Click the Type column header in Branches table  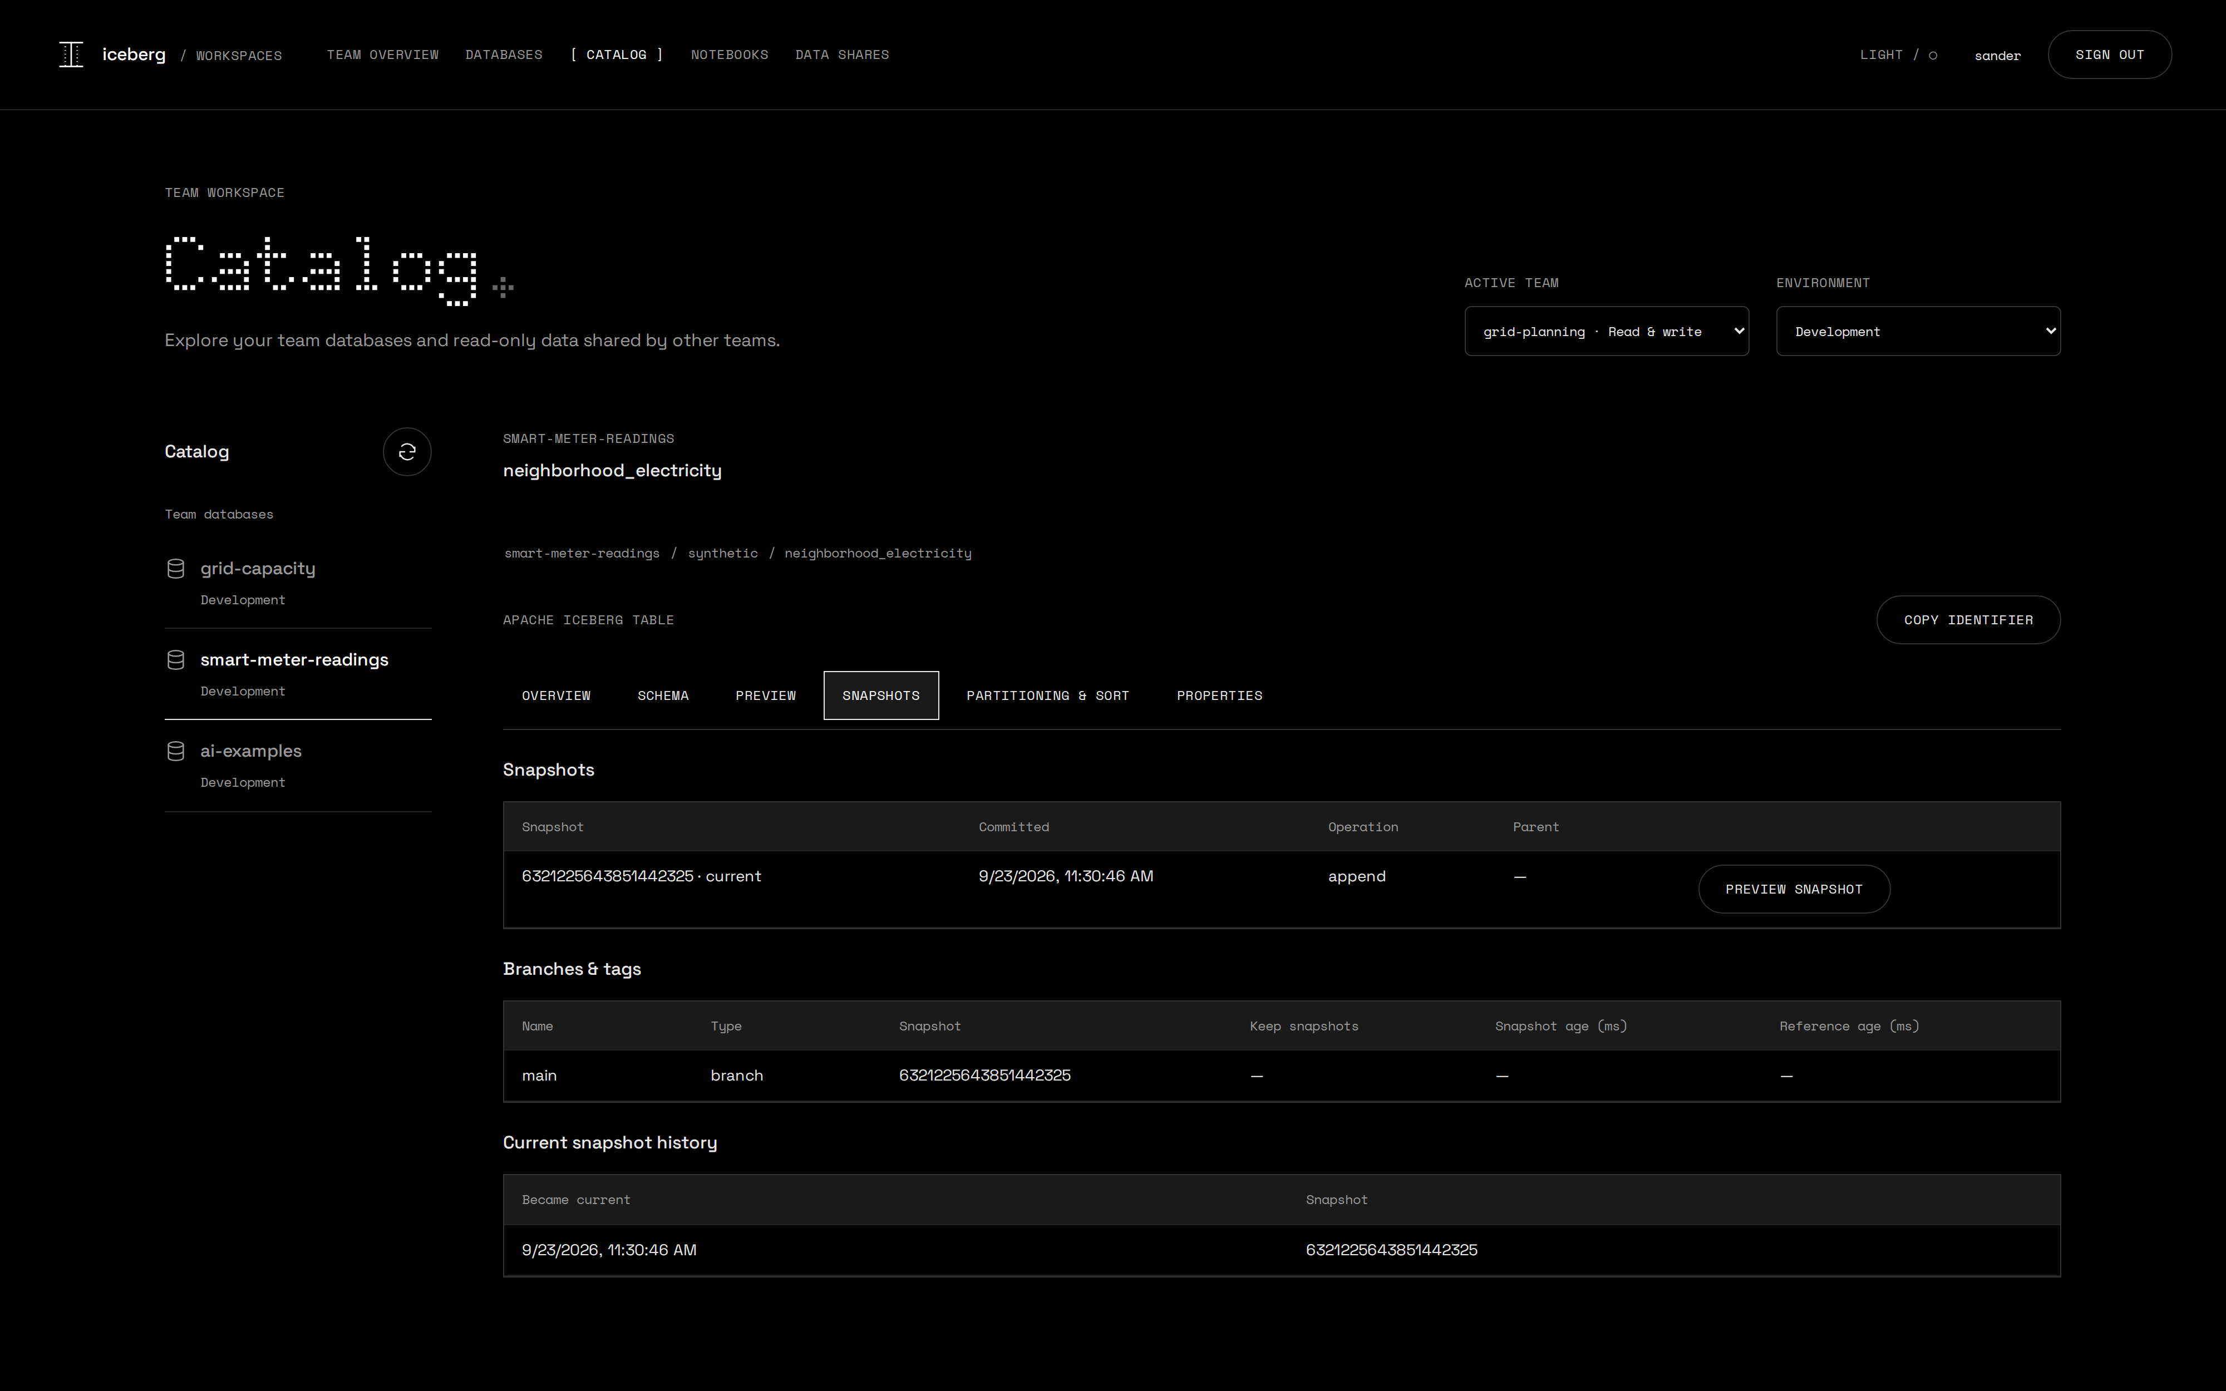tap(726, 1027)
